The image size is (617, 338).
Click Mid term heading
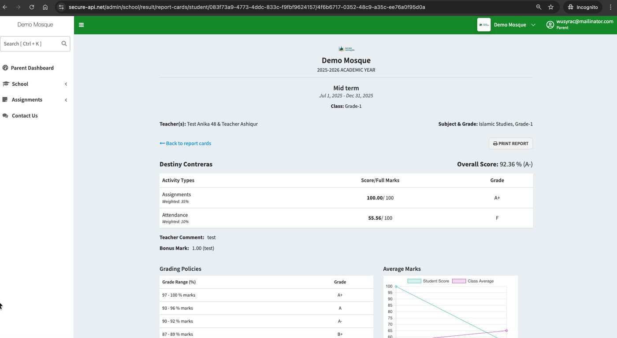(346, 88)
